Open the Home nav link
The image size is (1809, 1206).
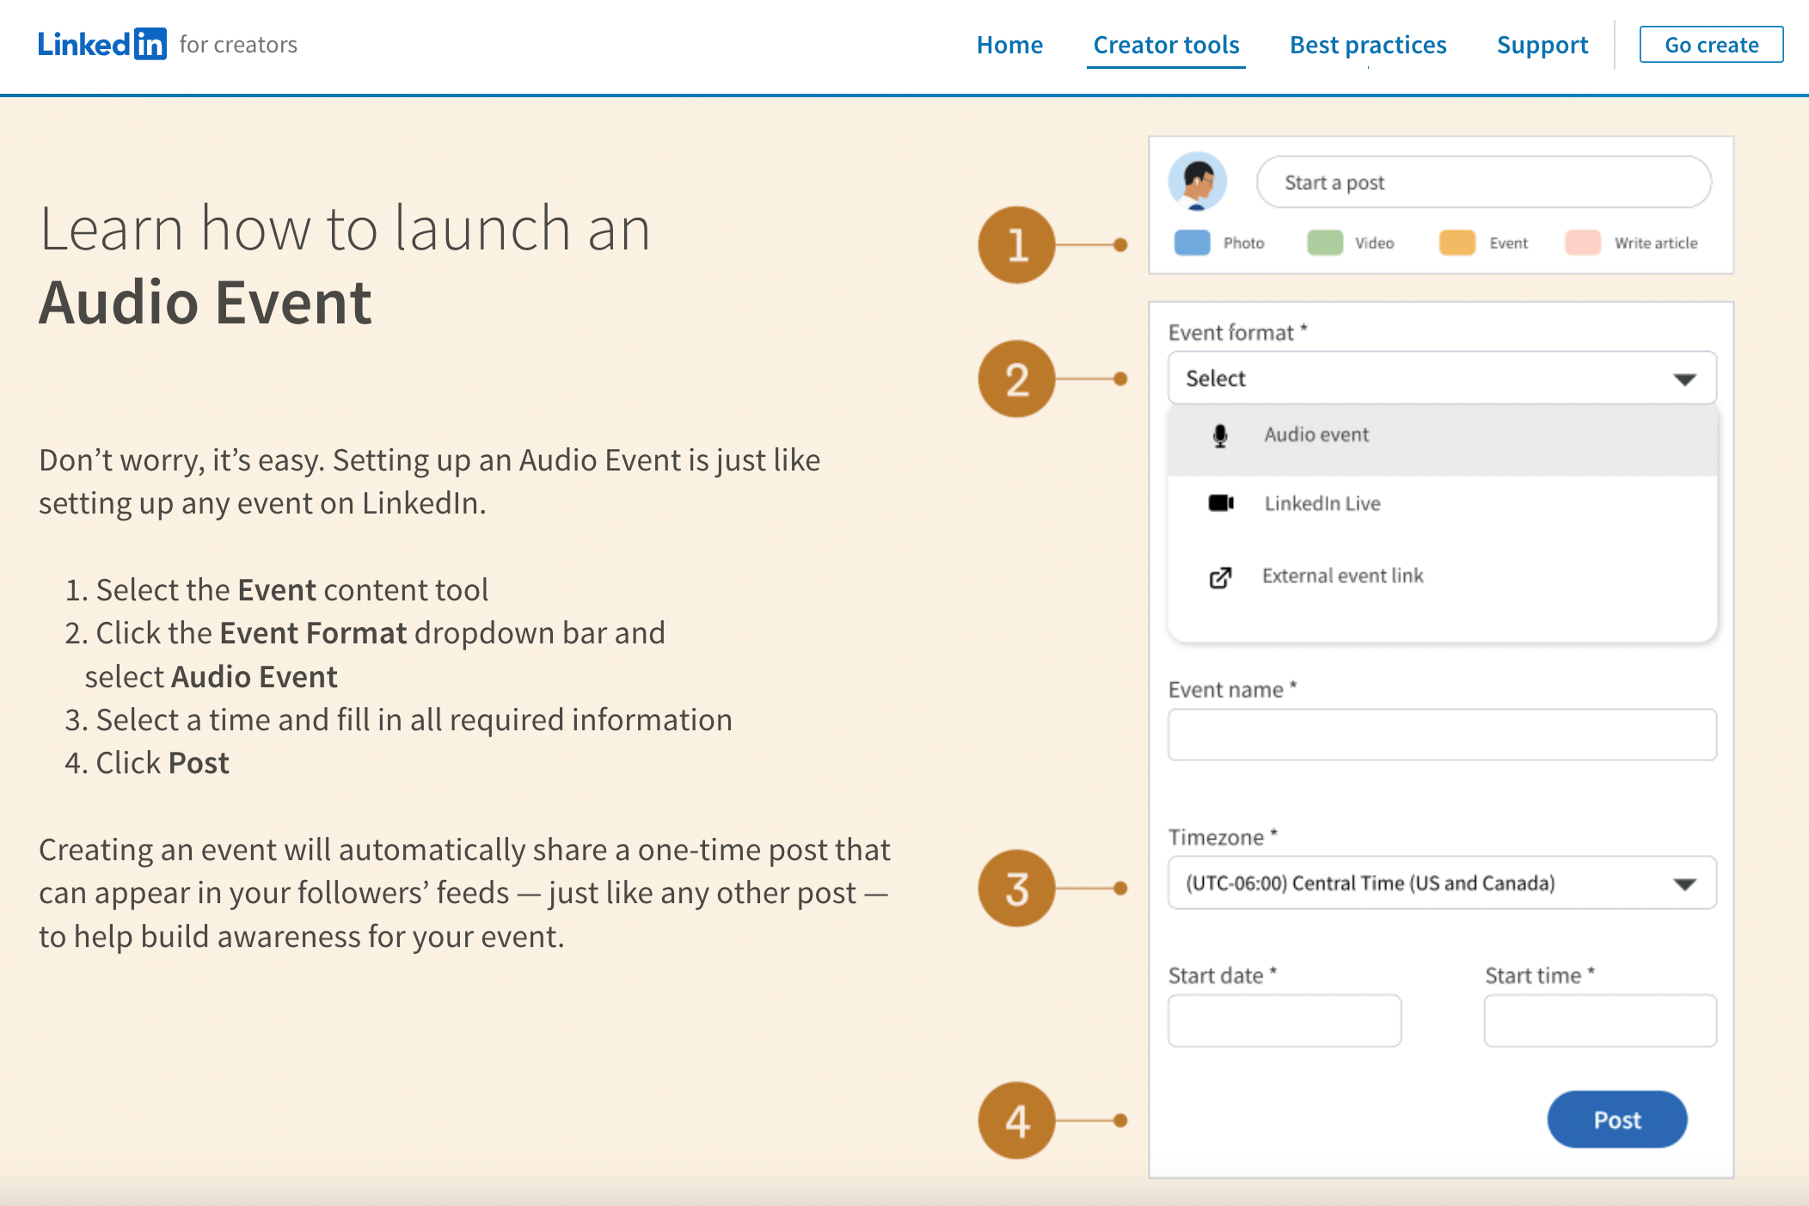tap(1009, 45)
